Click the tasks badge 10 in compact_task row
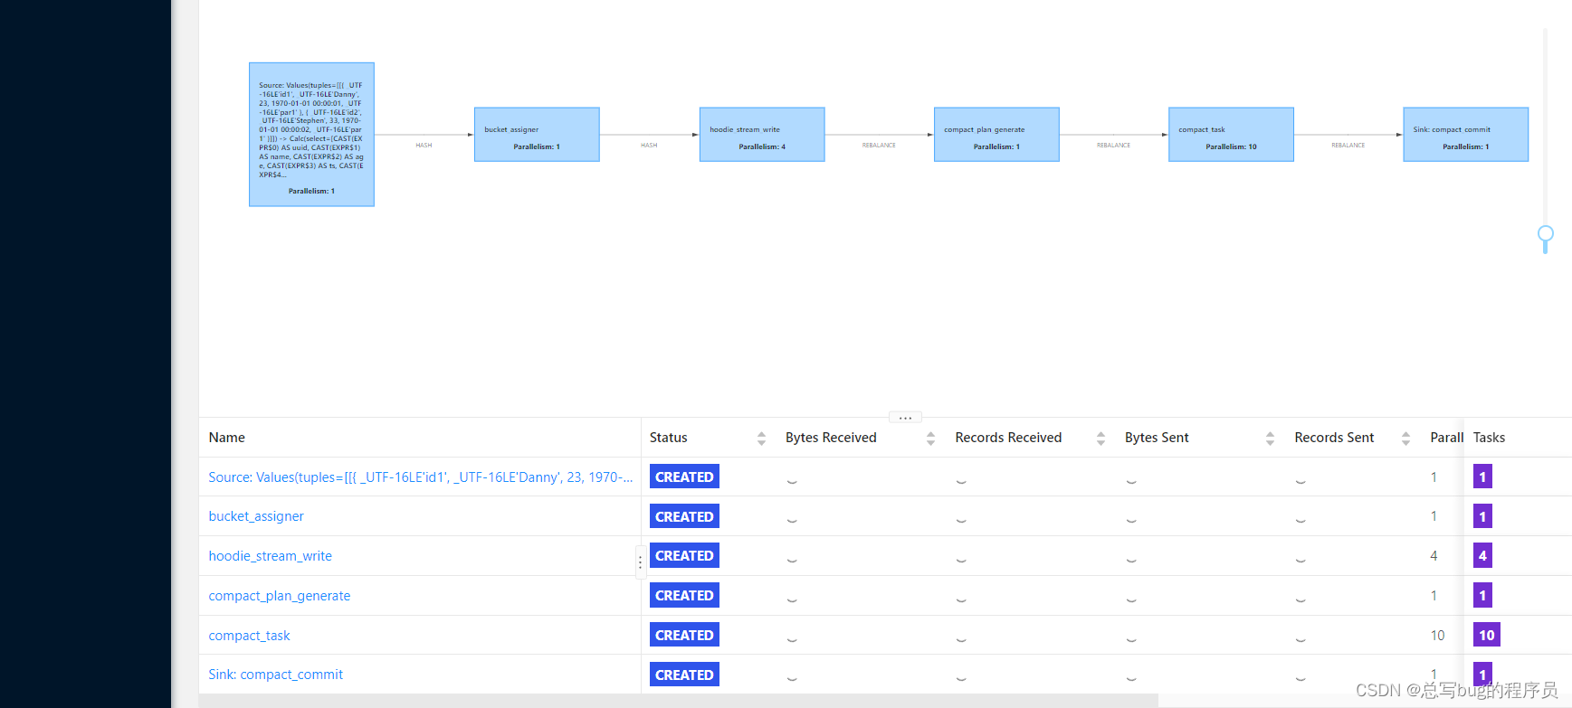This screenshot has height=708, width=1572. click(1487, 635)
